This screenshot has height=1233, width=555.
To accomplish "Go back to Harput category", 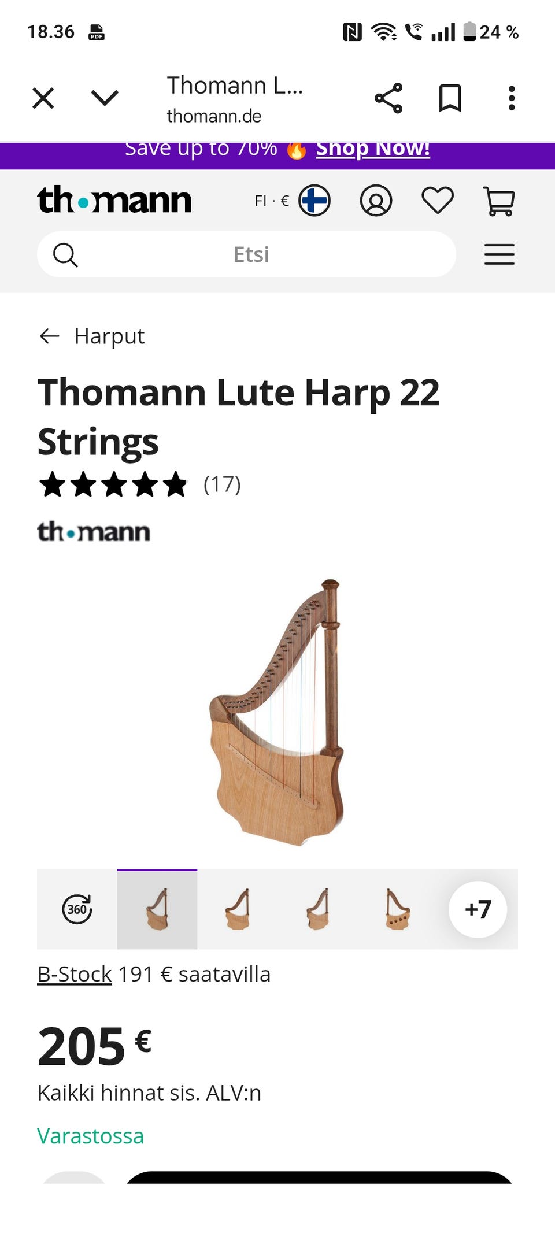I will [92, 336].
